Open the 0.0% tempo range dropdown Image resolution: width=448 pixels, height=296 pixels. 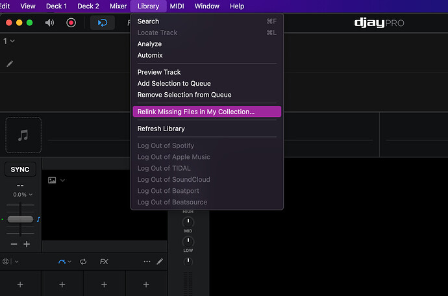click(23, 195)
